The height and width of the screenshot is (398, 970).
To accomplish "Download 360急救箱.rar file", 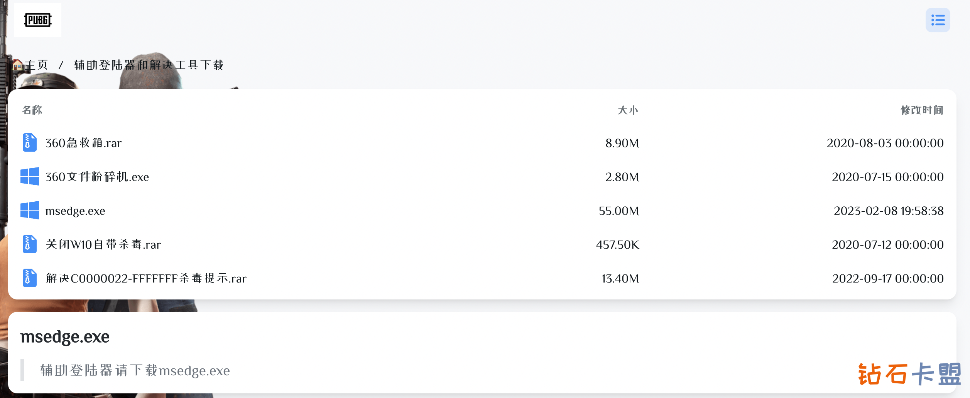I will (84, 143).
